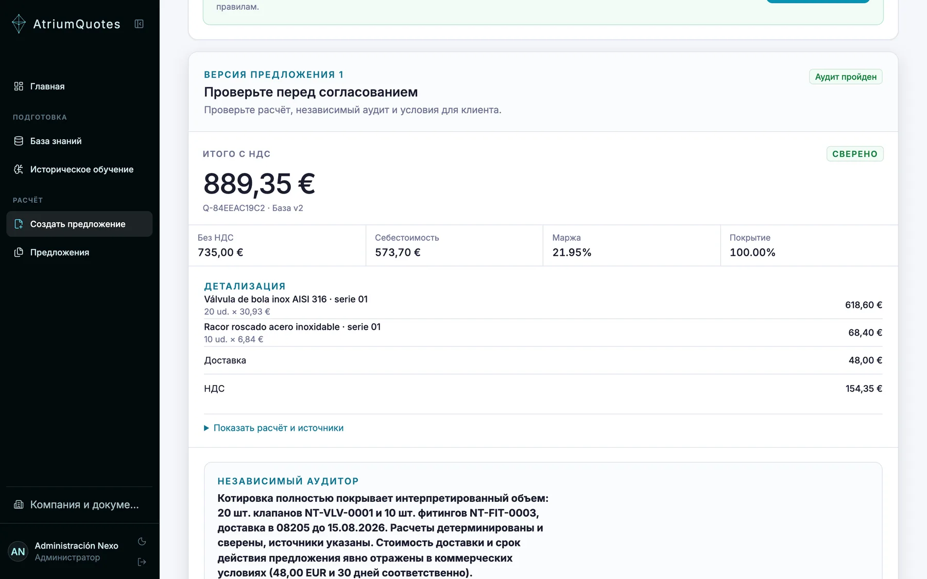
Task: Click the Racor roscado acero inoxidable row
Action: coord(543,333)
